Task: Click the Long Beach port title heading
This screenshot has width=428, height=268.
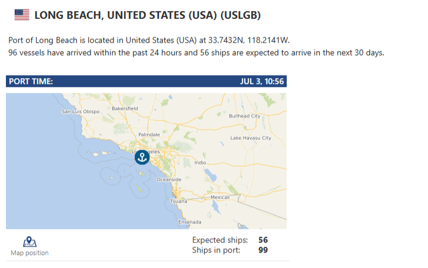Action: tap(147, 15)
